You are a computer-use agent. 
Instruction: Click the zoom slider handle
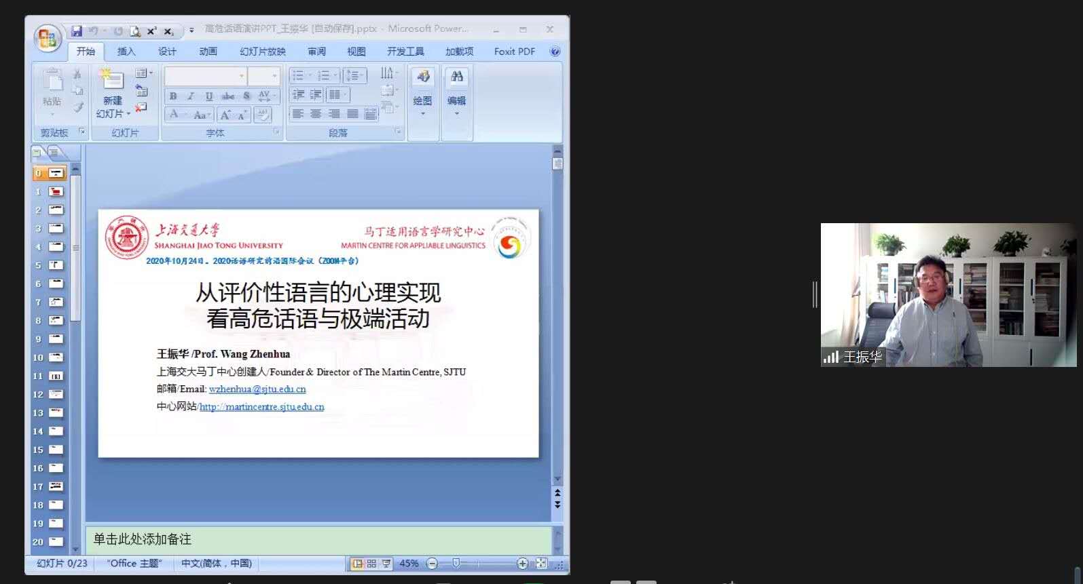pyautogui.click(x=456, y=563)
